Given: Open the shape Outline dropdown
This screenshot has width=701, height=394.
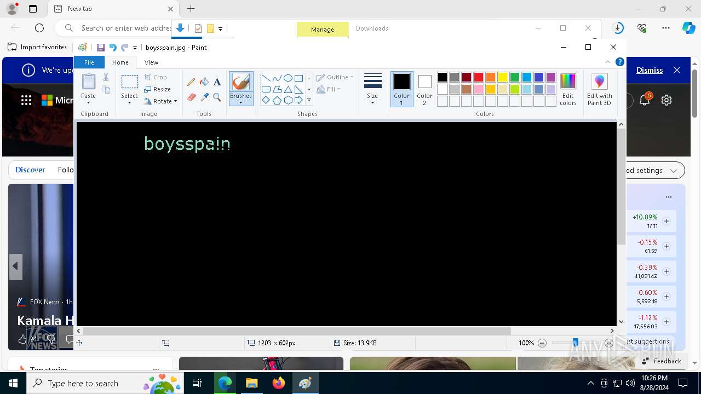Looking at the screenshot, I should coord(335,77).
